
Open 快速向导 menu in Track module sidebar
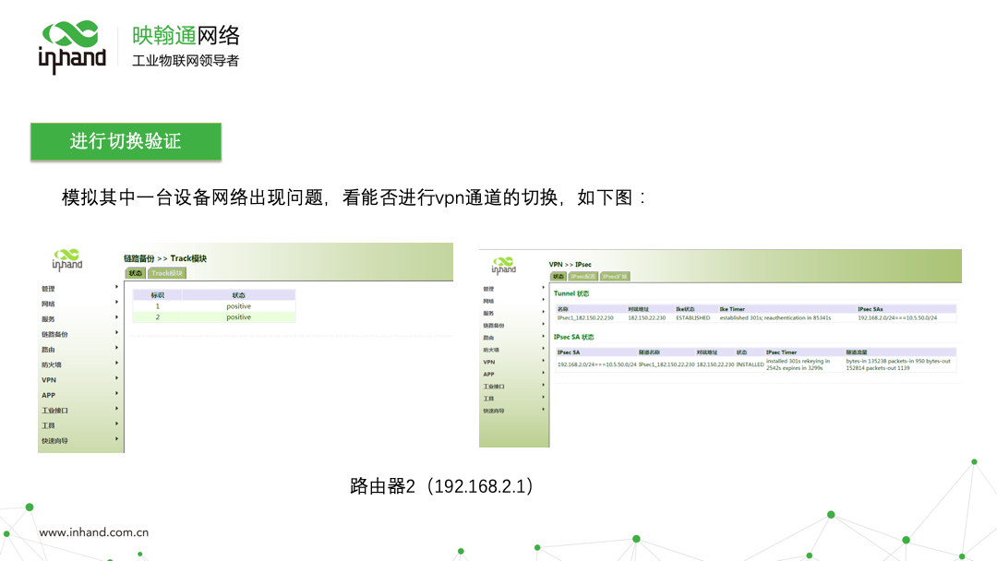54,440
